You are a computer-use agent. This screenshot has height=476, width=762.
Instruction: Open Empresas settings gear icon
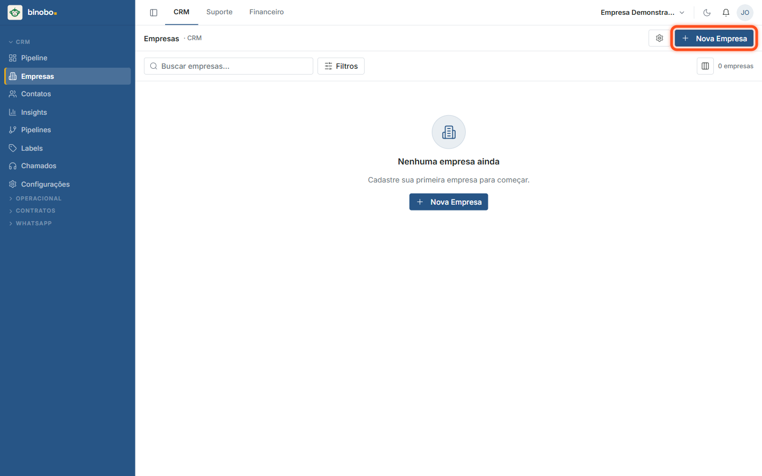[x=659, y=38]
